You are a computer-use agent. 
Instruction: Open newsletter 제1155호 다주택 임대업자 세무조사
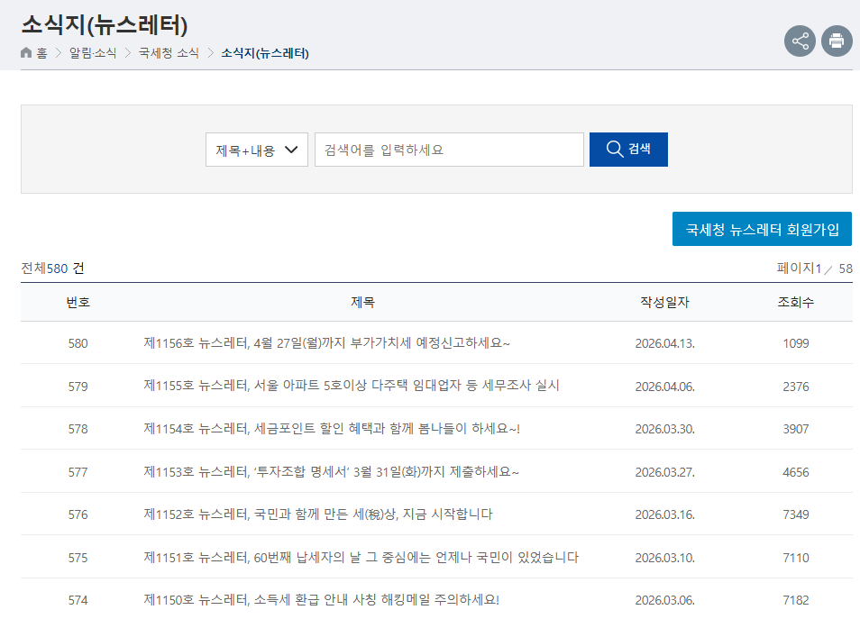pos(352,386)
